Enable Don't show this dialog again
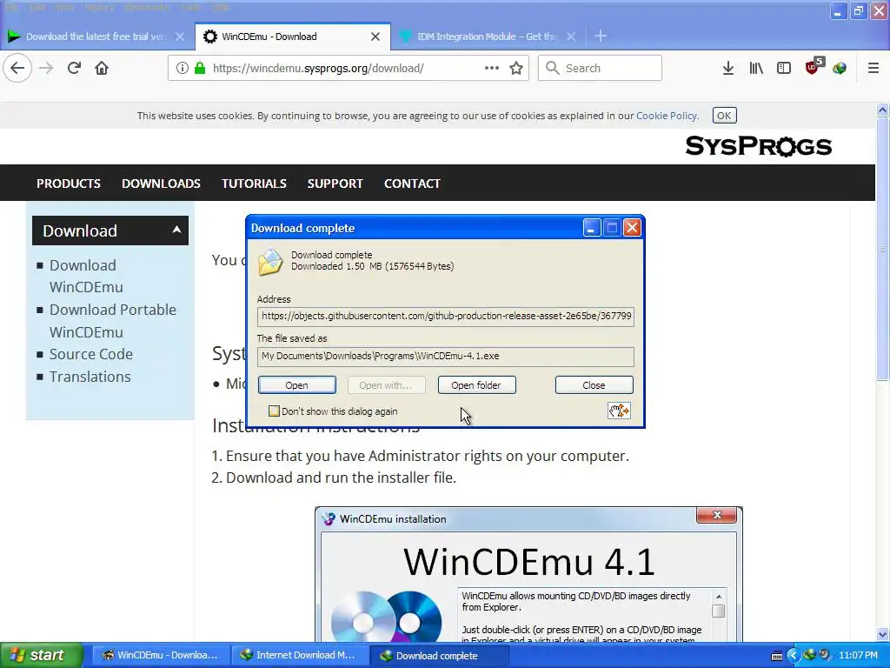Viewport: 890px width, 668px height. (274, 411)
